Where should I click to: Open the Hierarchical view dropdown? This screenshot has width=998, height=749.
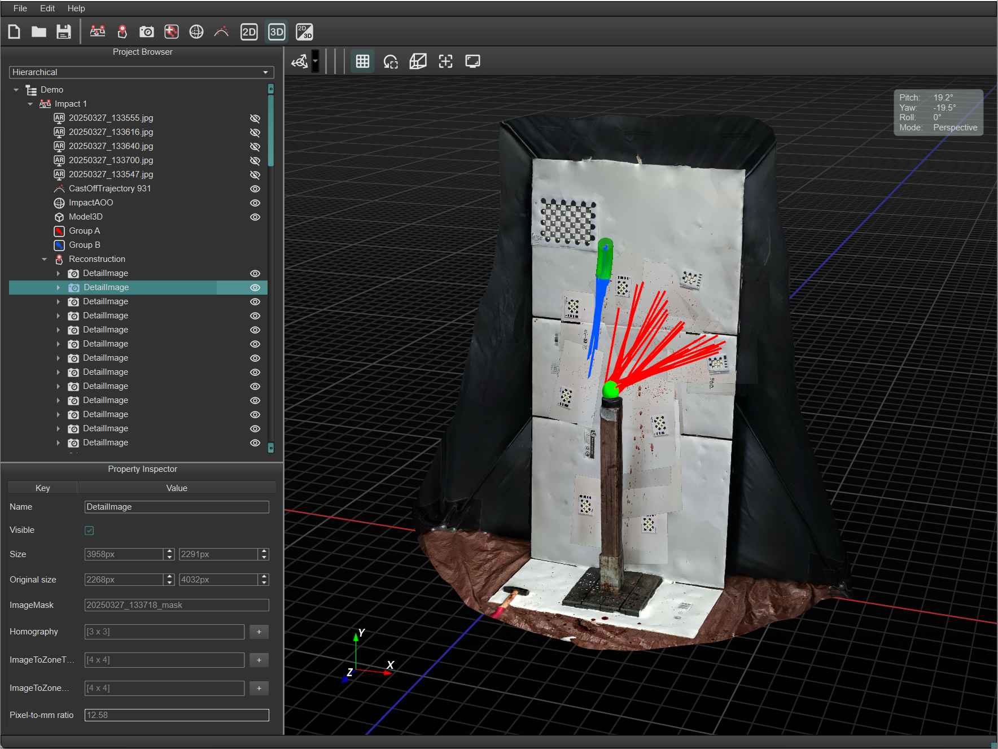(x=142, y=72)
